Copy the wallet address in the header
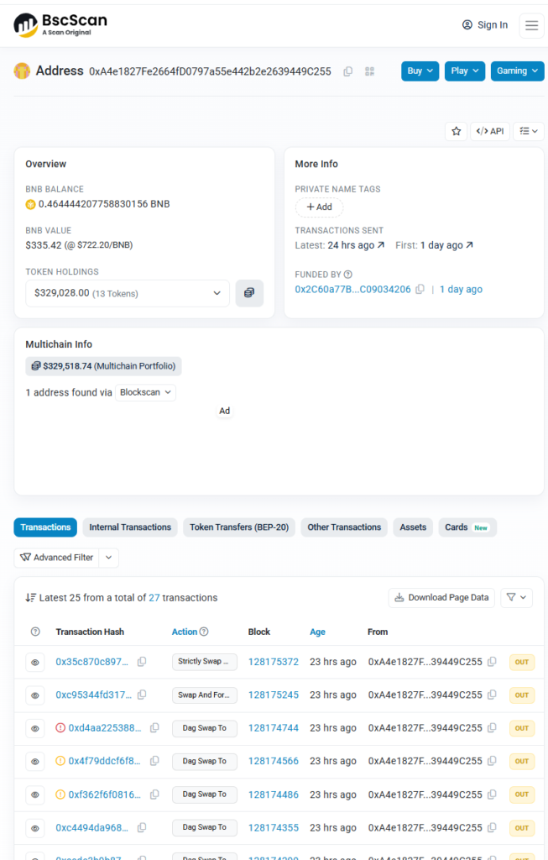The image size is (548, 860). click(x=348, y=71)
